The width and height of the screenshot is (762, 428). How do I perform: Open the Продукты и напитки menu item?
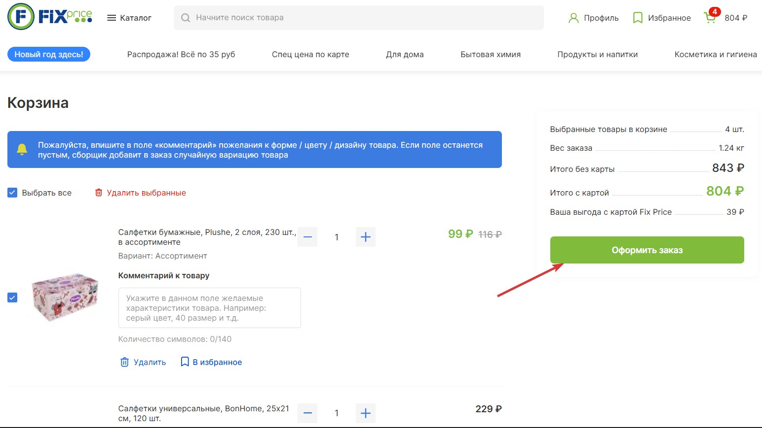tap(598, 54)
